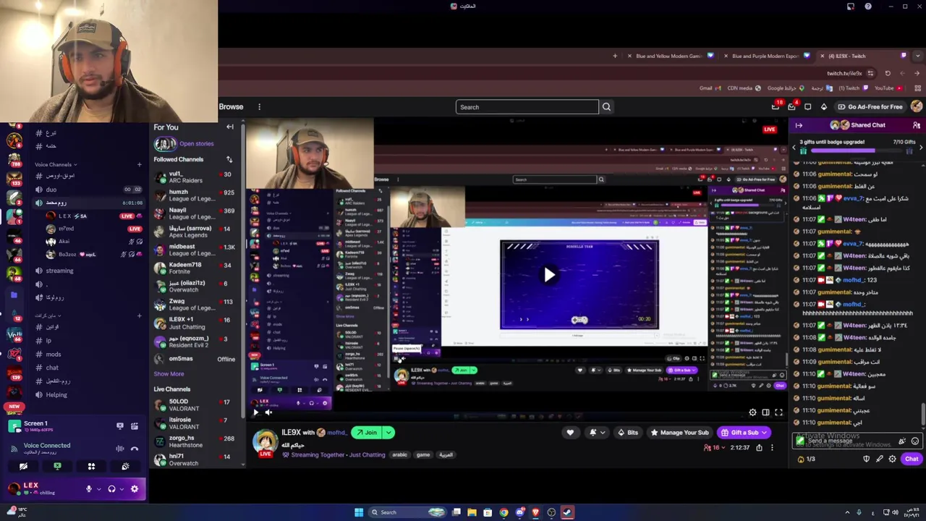
Task: Open the chat settings gear
Action: click(x=892, y=459)
